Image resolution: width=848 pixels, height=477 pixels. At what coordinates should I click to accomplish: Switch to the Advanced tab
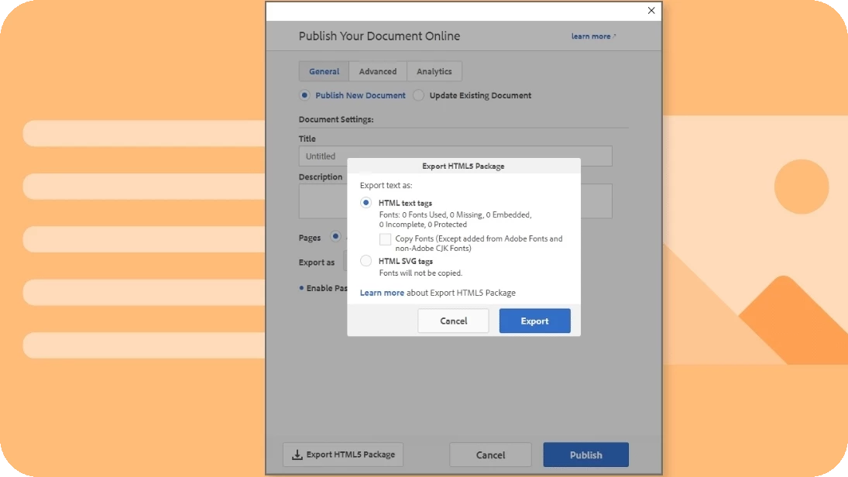point(377,71)
